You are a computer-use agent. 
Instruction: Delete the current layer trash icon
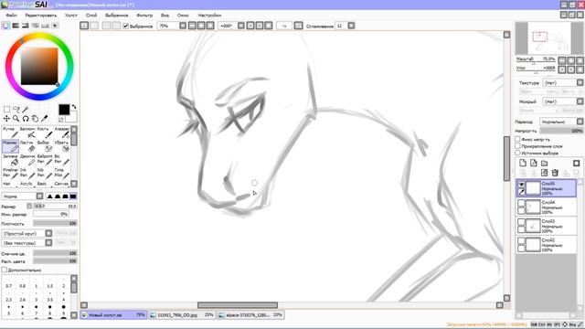click(555, 173)
